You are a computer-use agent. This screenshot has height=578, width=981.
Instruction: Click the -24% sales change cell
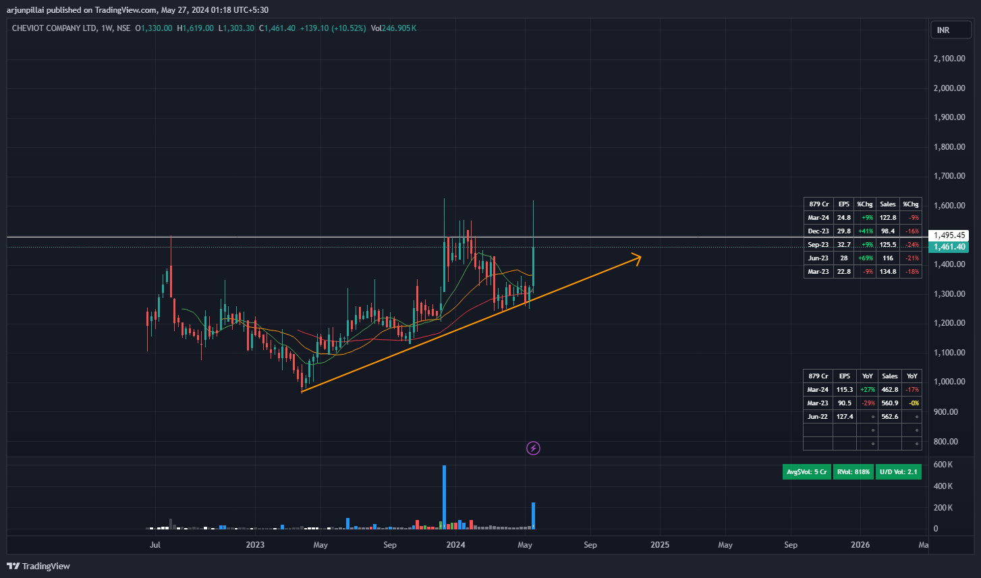(x=912, y=244)
